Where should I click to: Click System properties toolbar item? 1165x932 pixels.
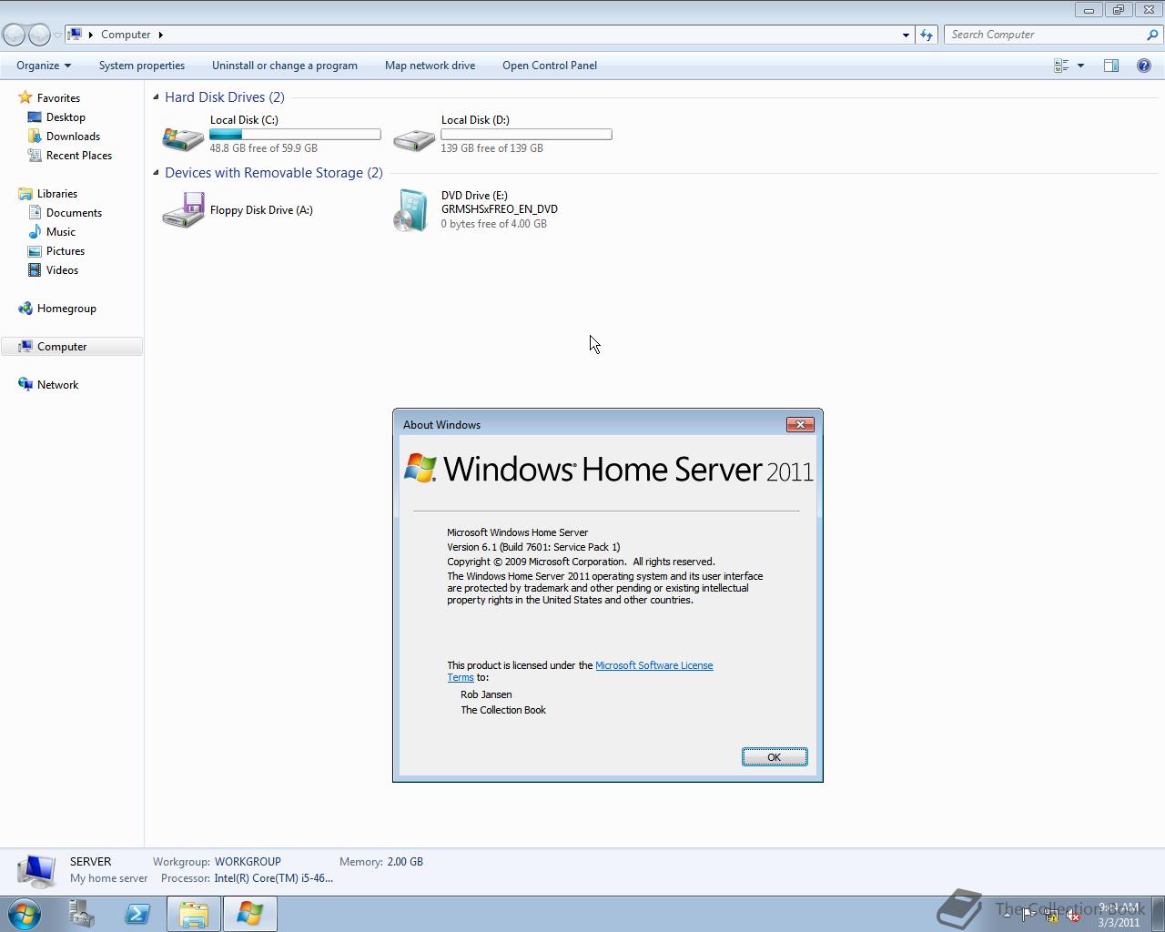142,66
